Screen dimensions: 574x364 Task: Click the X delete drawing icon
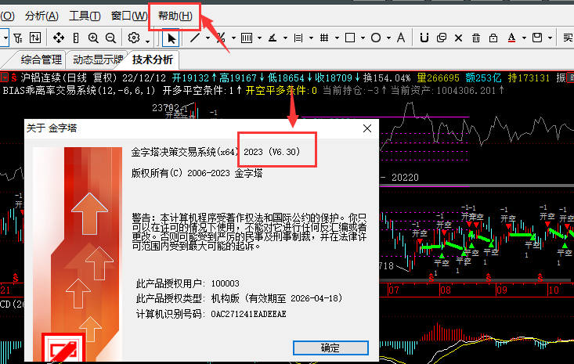point(458,38)
